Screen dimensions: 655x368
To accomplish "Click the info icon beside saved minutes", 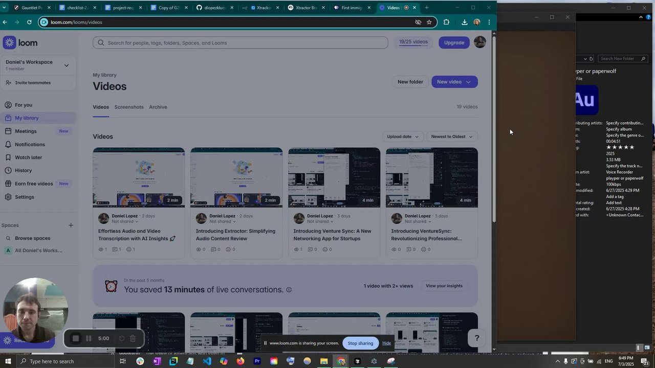I will tap(289, 290).
